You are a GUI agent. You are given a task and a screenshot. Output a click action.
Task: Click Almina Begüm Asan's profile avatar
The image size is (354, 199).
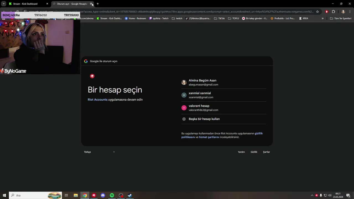(184, 82)
